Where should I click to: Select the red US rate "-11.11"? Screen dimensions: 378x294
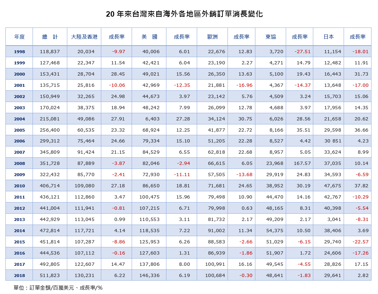click(x=182, y=175)
